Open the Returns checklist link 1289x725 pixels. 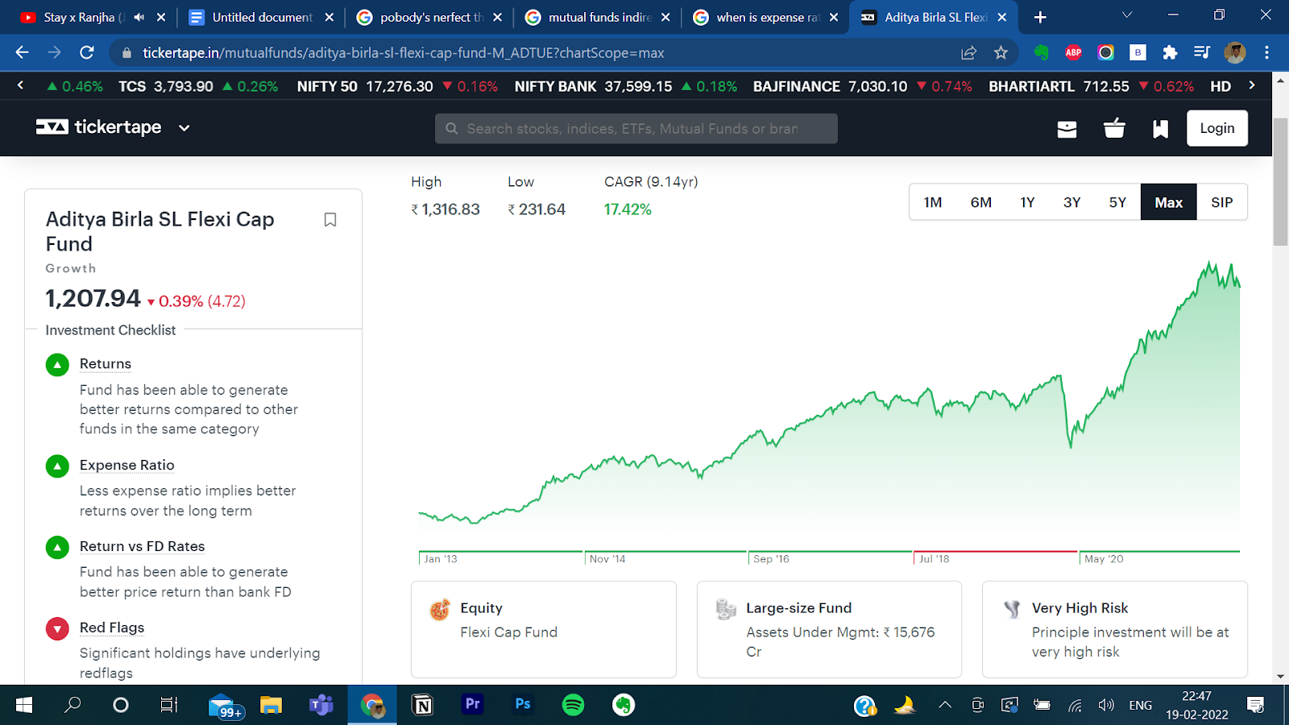pyautogui.click(x=106, y=364)
